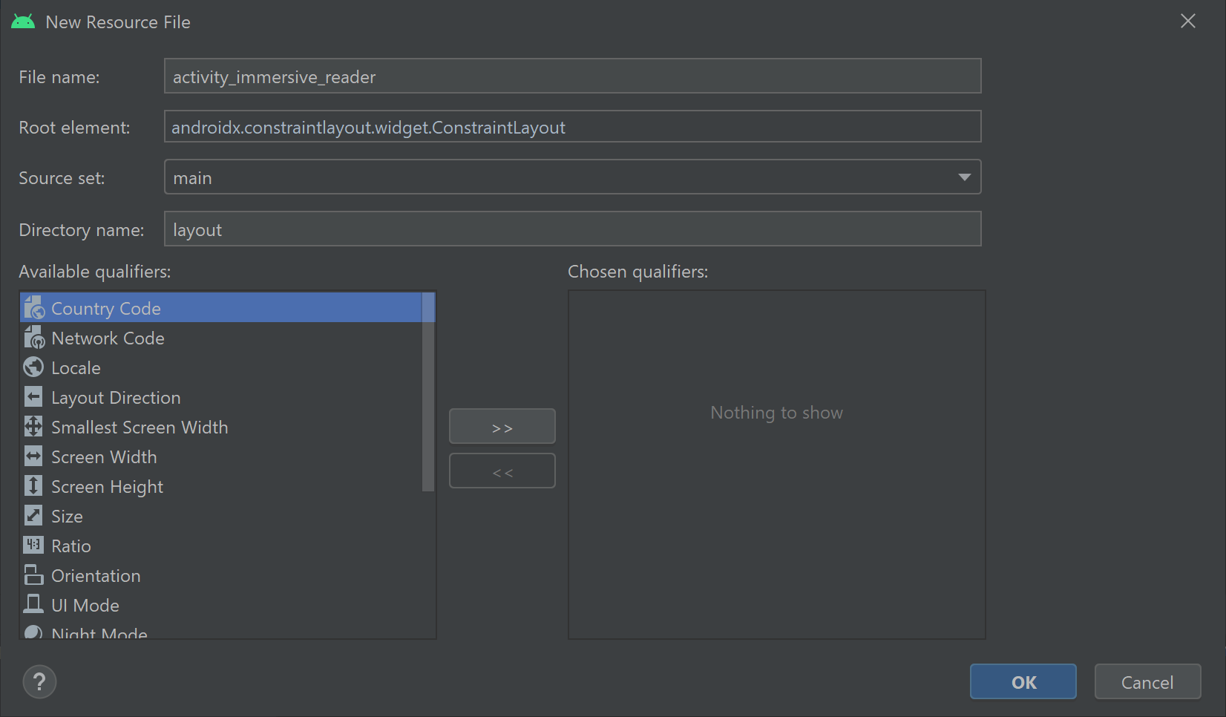Click the Orientation qualifier icon
The height and width of the screenshot is (717, 1226).
(33, 574)
